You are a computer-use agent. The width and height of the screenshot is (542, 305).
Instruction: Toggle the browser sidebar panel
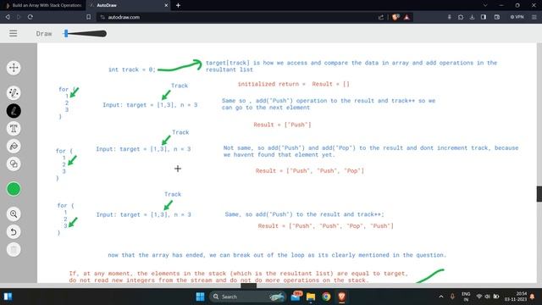(484, 17)
